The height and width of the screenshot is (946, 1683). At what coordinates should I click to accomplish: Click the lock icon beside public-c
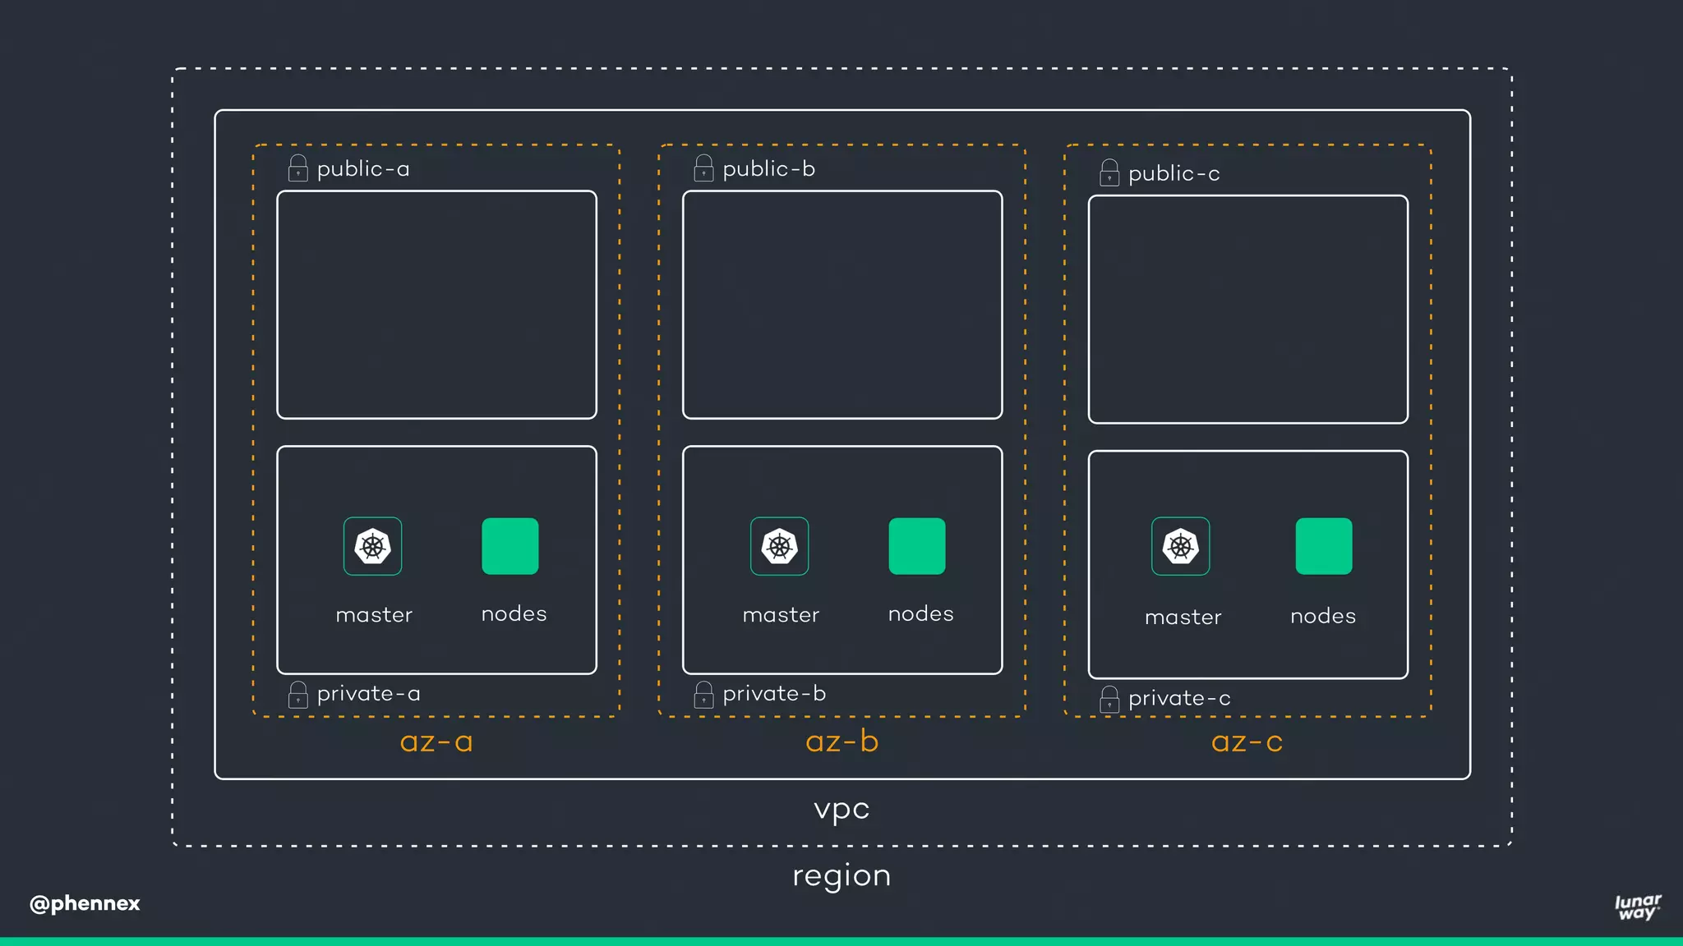(1109, 172)
